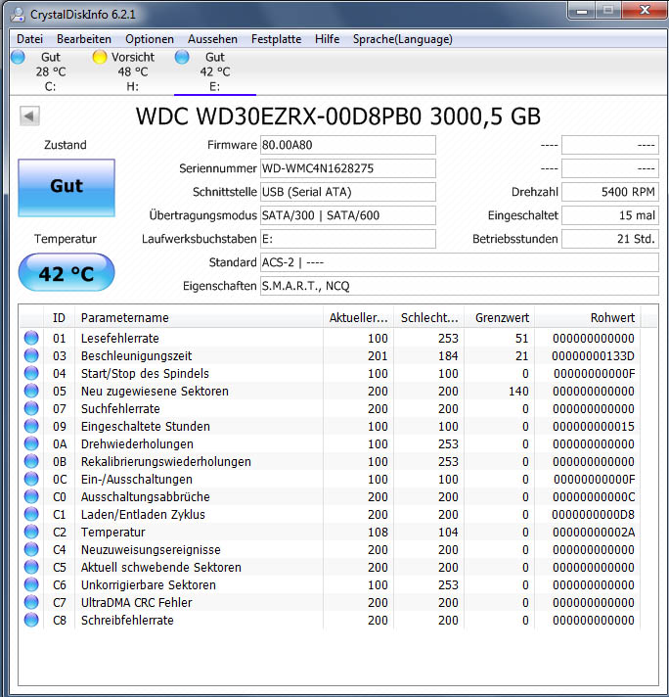The width and height of the screenshot is (669, 697).
Task: Click the 42 °C temperature button
Action: pos(67,272)
